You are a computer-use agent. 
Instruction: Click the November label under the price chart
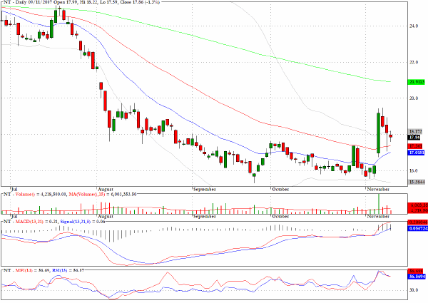coord(378,189)
